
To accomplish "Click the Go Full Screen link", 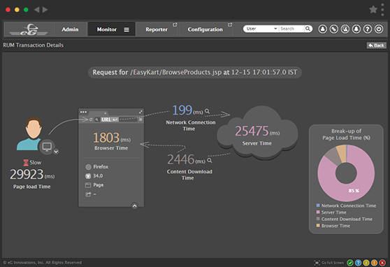I will coord(333,263).
